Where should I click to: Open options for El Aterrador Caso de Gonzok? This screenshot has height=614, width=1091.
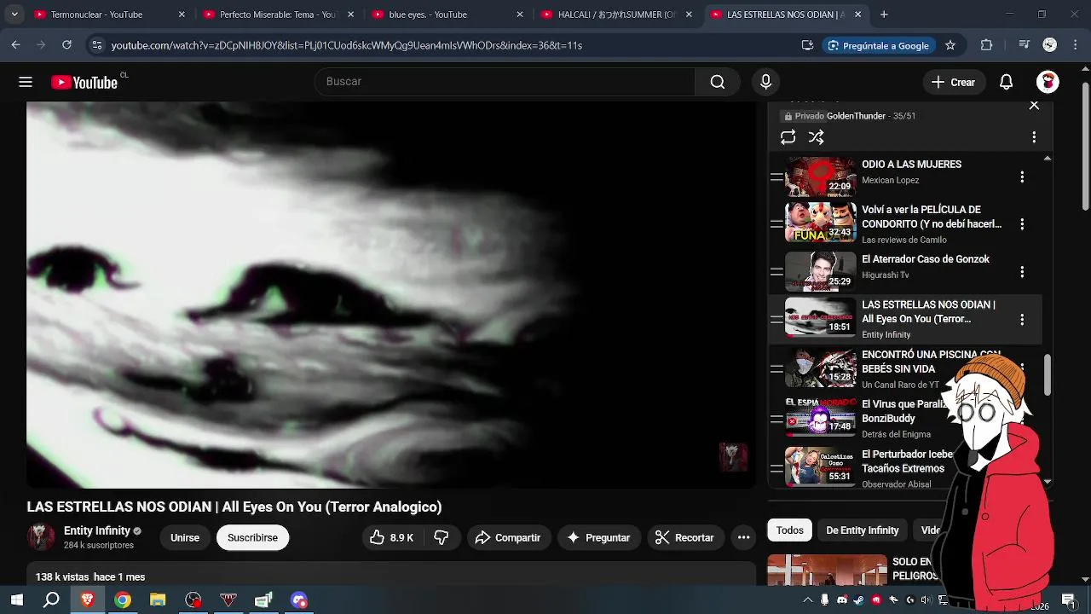click(1022, 272)
